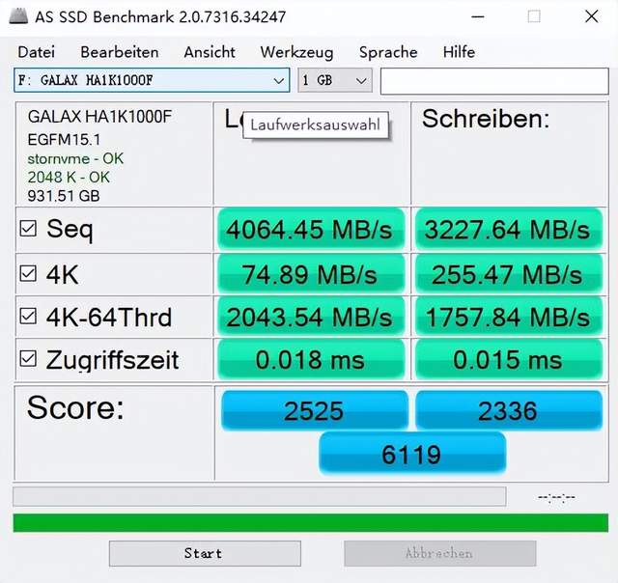
Task: Open the Hilfe menu
Action: pos(459,52)
